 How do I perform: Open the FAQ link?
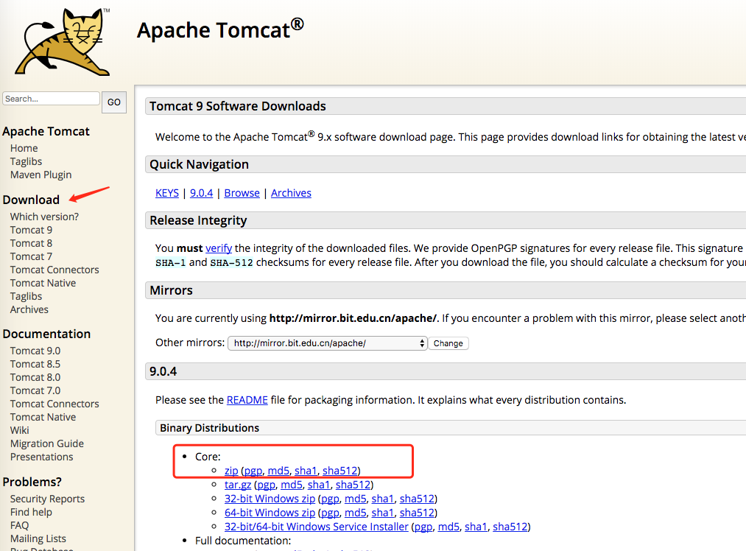coord(19,526)
